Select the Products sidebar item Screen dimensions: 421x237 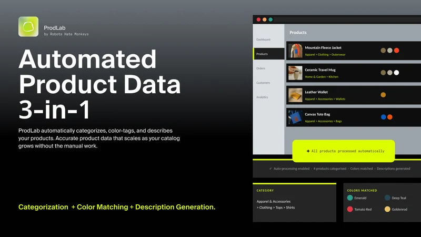(x=269, y=54)
